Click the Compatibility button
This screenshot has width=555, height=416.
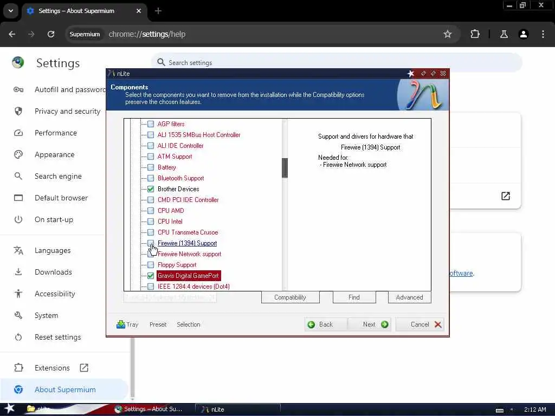click(x=291, y=297)
